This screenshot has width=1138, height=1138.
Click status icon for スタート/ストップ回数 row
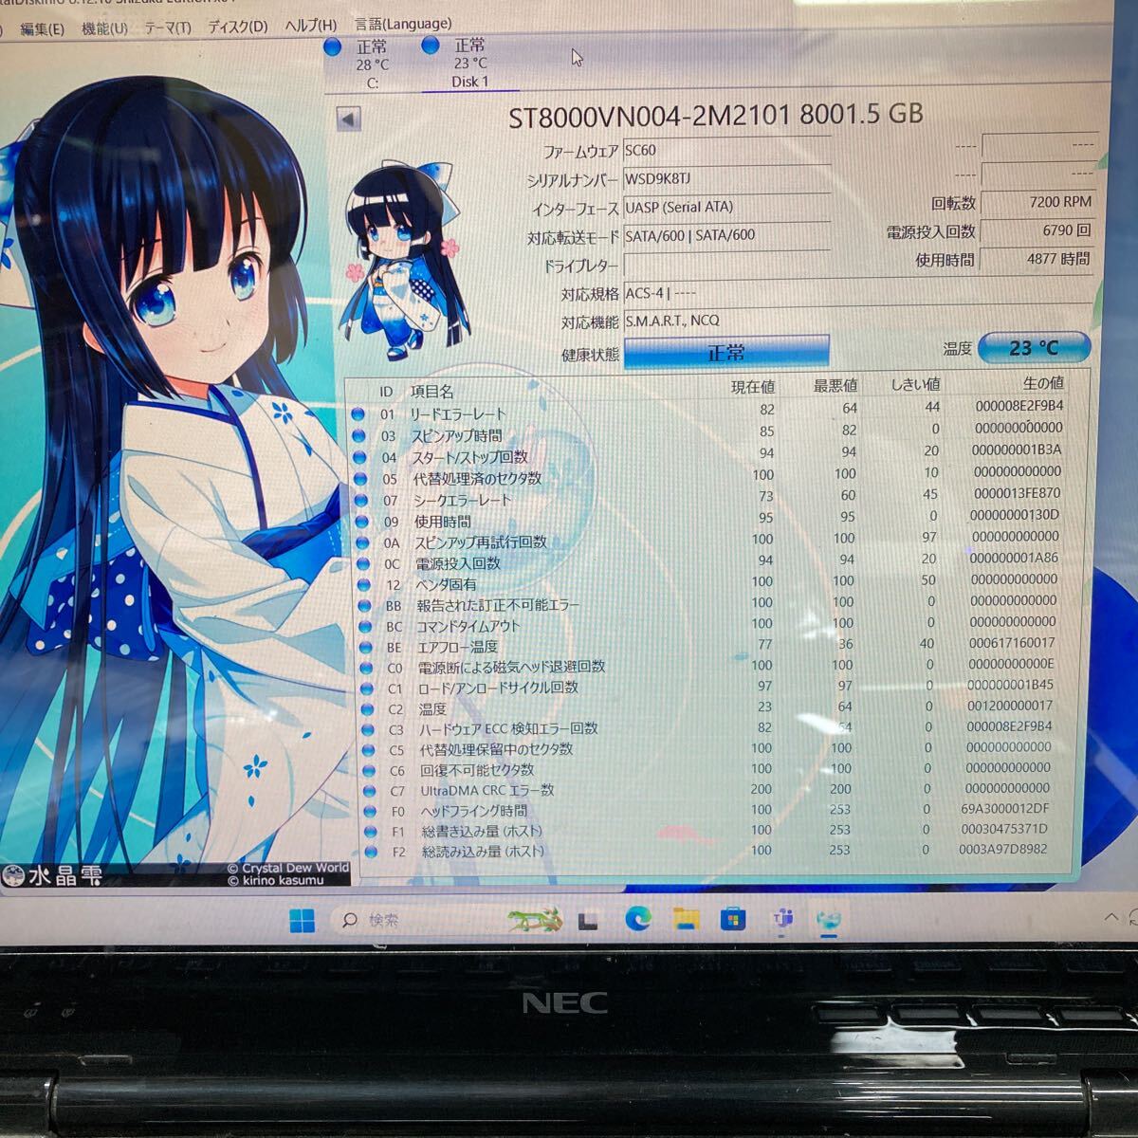(x=358, y=458)
